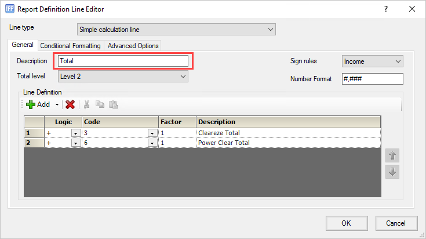Click the Factor cell in row 1
This screenshot has width=426, height=239.
[177, 133]
